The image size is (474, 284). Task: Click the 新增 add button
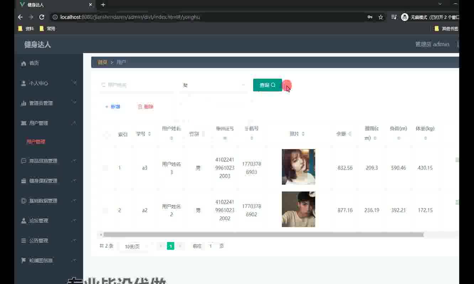pyautogui.click(x=113, y=107)
